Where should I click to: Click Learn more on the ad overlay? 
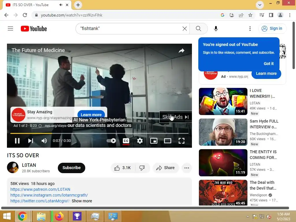[x=91, y=114]
